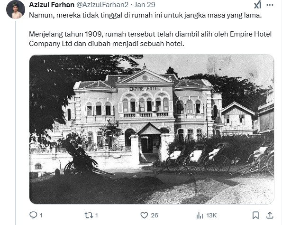This screenshot has height=225, width=282.
Task: Open Azizul Farhan's profile picture
Action: (x=16, y=9)
